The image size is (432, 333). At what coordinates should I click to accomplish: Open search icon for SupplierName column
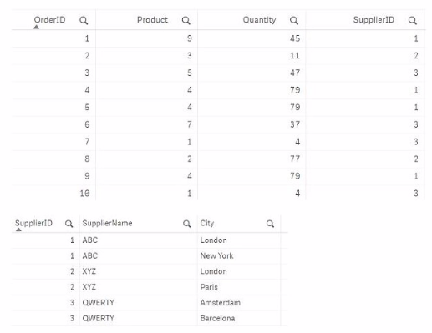coord(186,224)
